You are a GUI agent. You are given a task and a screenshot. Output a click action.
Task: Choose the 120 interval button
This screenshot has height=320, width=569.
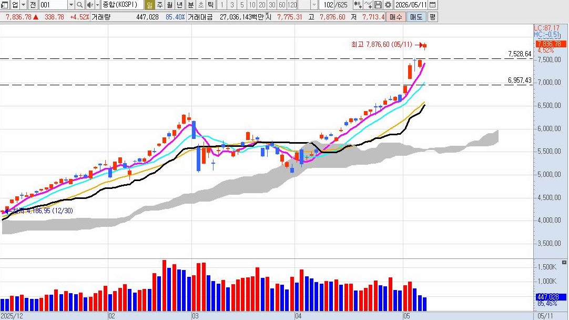tap(292, 5)
